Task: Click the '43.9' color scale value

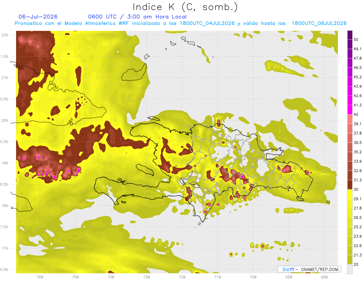Action: (x=357, y=87)
